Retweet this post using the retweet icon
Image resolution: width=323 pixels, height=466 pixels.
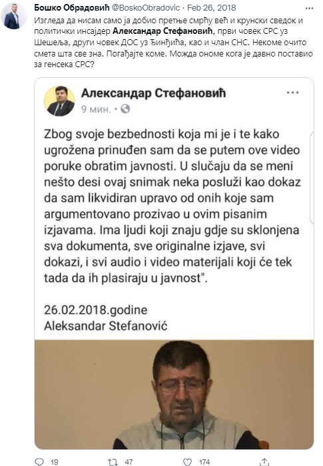pos(113,462)
